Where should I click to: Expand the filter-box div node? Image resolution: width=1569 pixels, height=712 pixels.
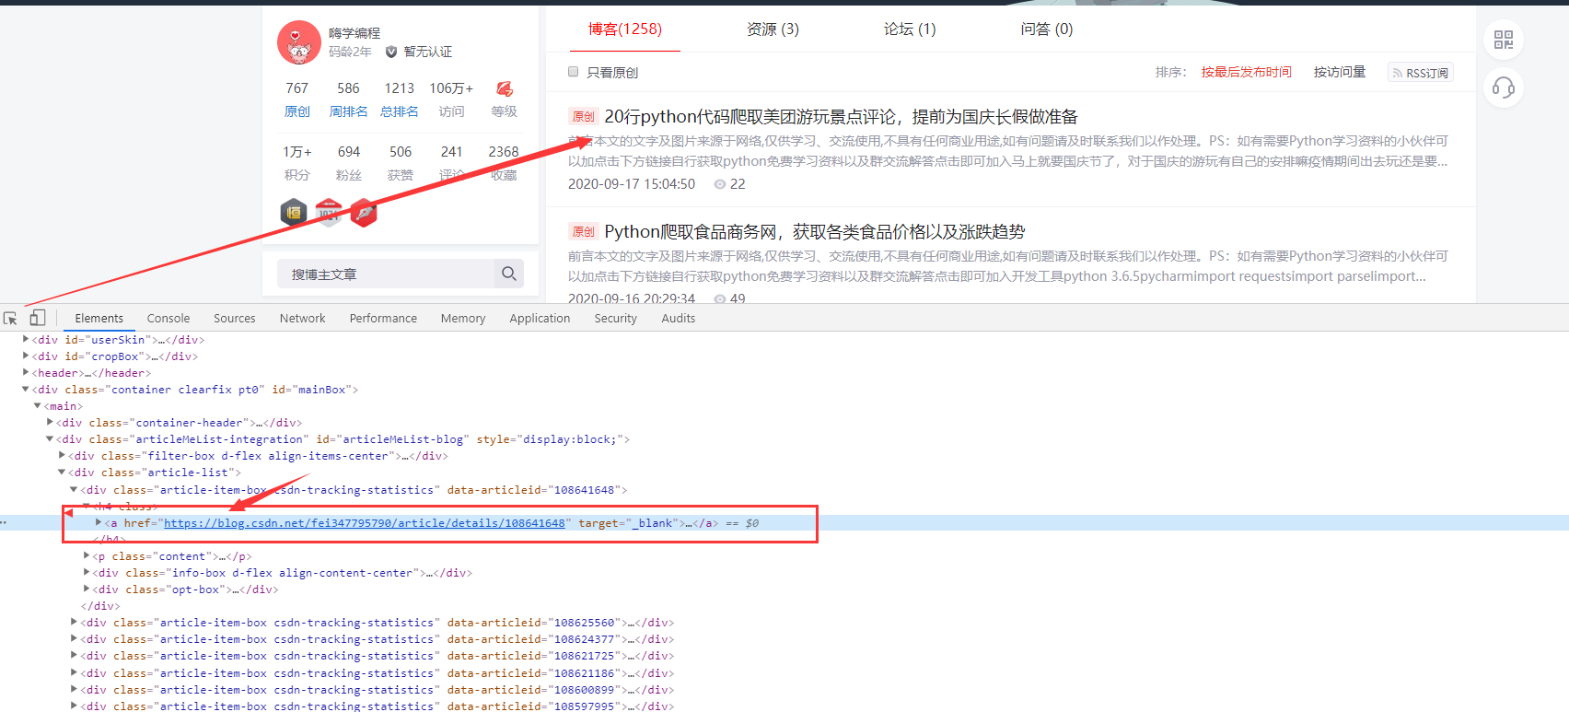coord(62,456)
